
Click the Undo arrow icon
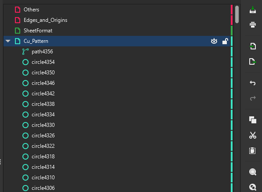pos(253,83)
